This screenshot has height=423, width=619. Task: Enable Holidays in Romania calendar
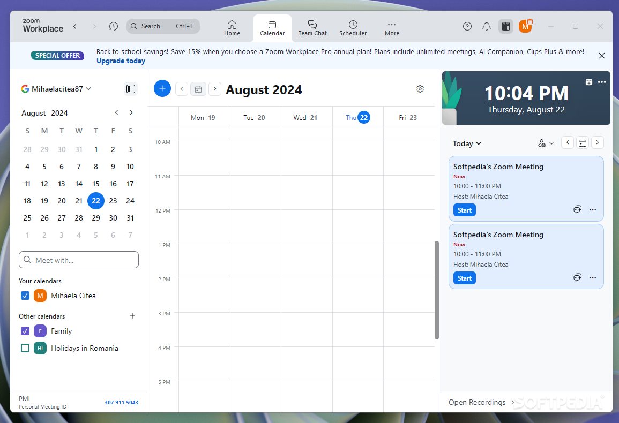coord(25,348)
